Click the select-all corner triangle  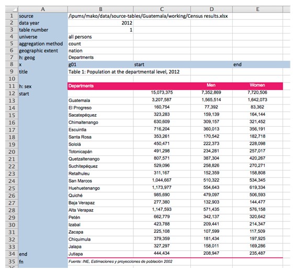(12, 9)
